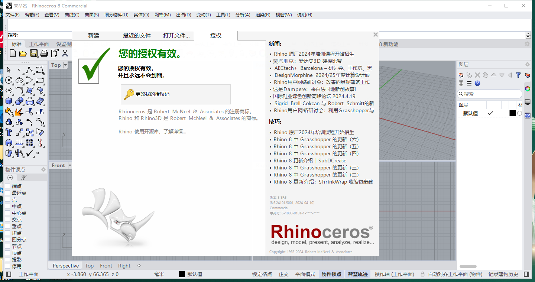
Task: Select the 工作平面 toolbar tab
Action: coord(39,44)
